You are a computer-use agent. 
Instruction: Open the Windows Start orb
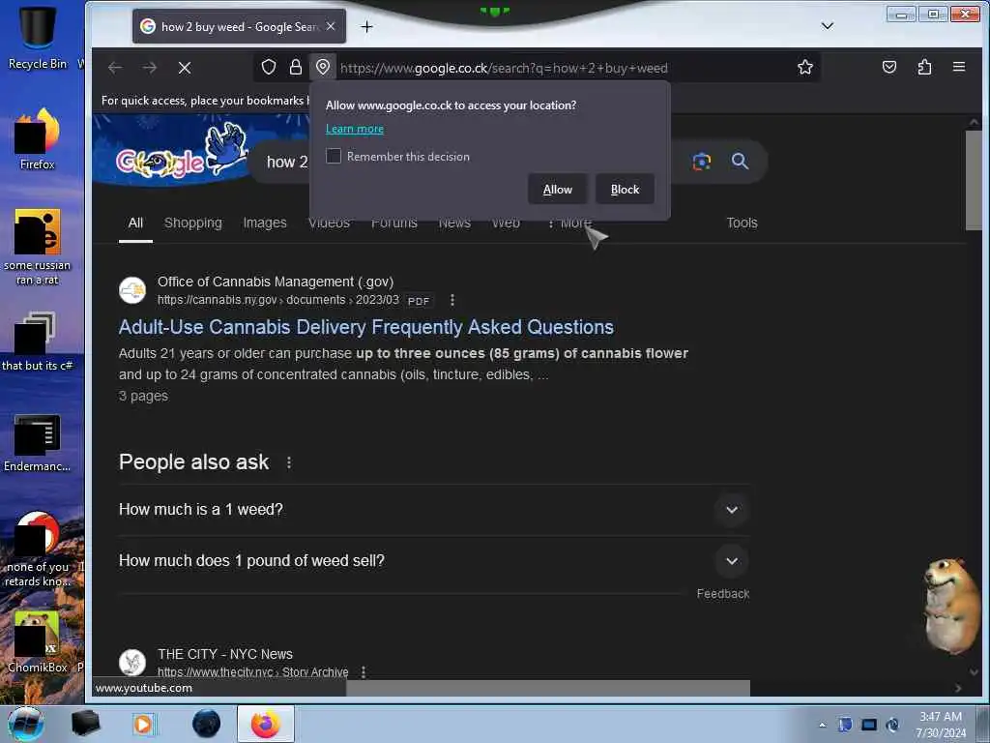25,724
